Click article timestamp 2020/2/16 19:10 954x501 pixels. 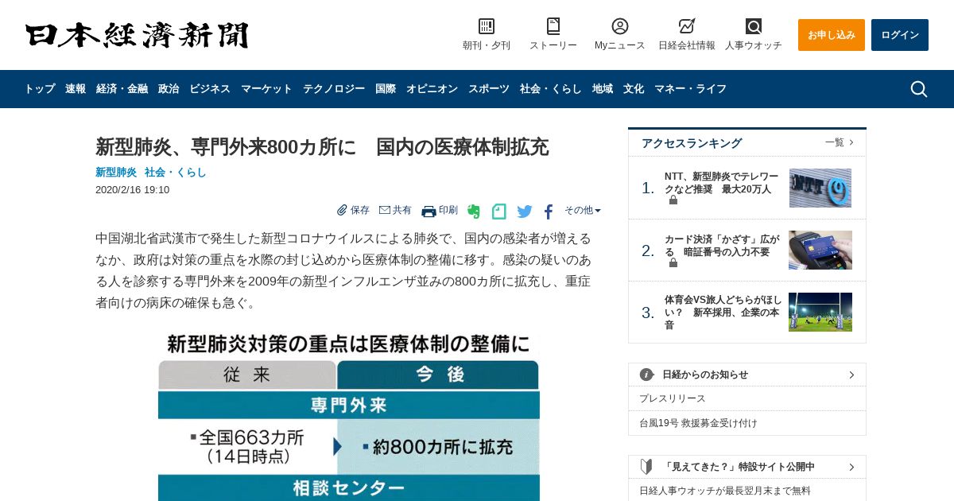132,190
